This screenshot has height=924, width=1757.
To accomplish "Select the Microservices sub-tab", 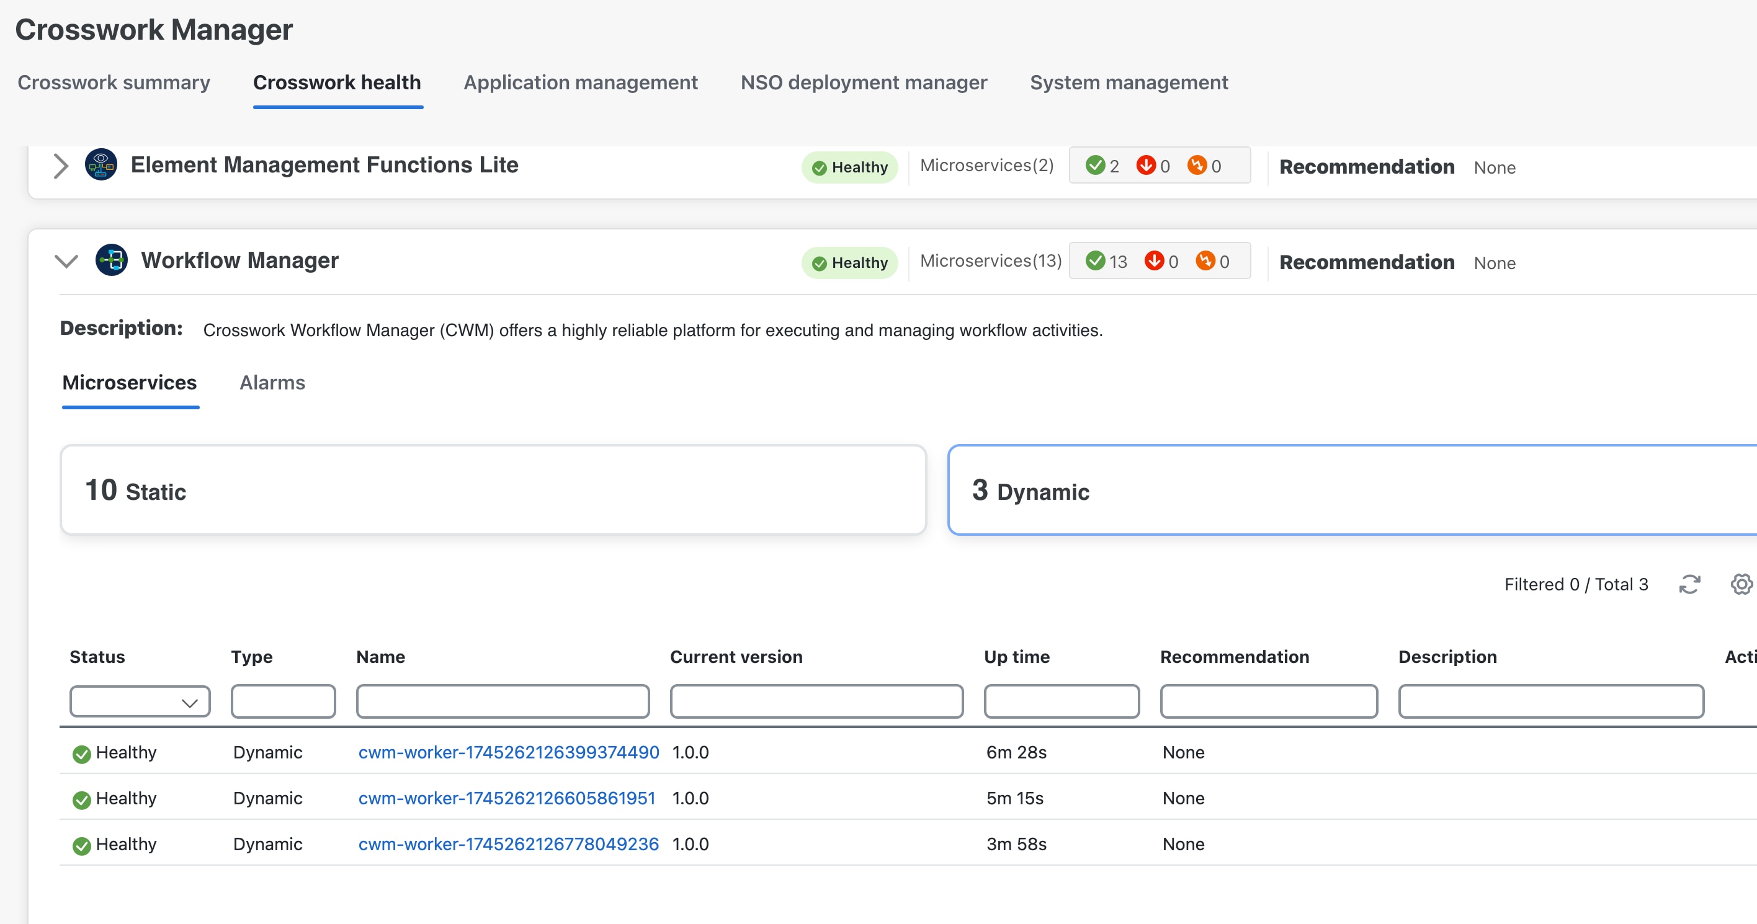I will coord(130,383).
